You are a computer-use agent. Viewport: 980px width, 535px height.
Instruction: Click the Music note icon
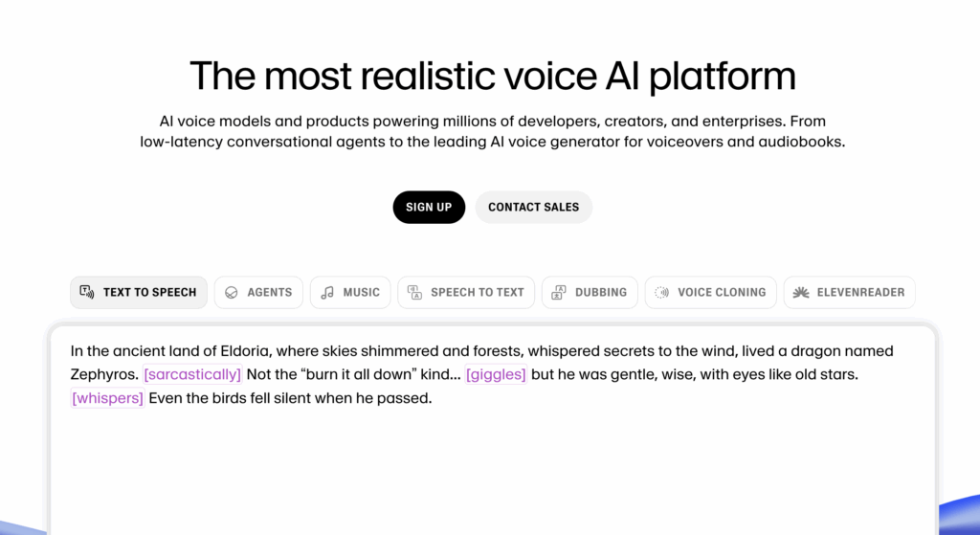tap(327, 292)
